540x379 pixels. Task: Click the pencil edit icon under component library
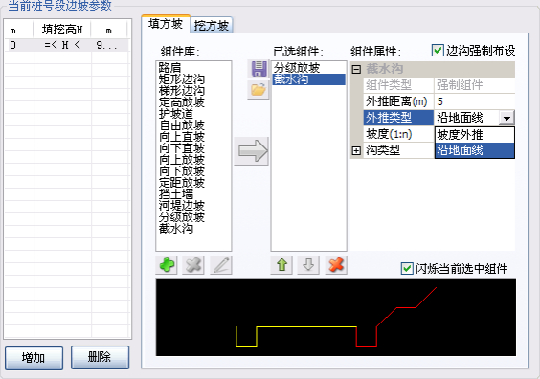point(221,265)
